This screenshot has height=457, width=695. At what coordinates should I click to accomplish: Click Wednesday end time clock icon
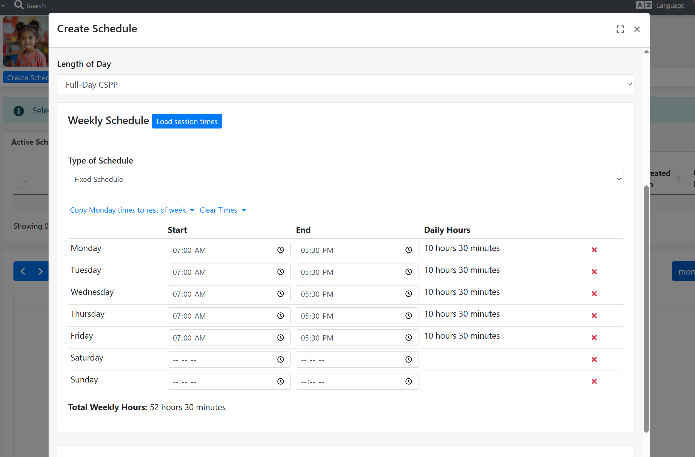(x=408, y=294)
